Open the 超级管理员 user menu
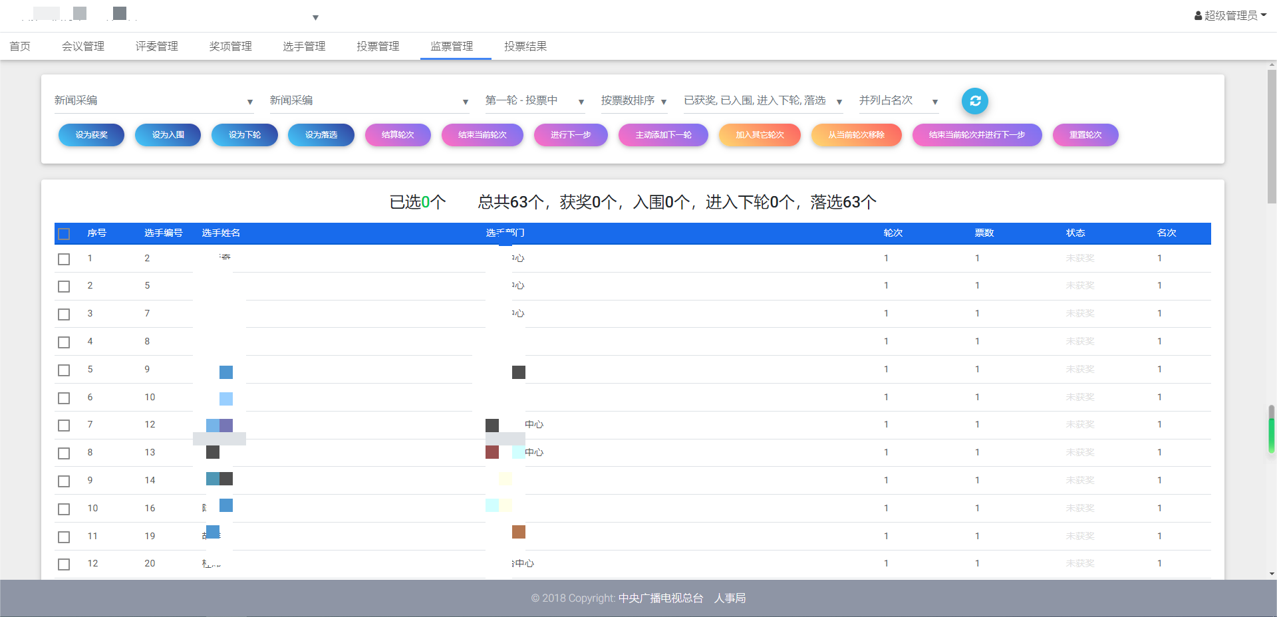The height and width of the screenshot is (617, 1277). 1230,15
